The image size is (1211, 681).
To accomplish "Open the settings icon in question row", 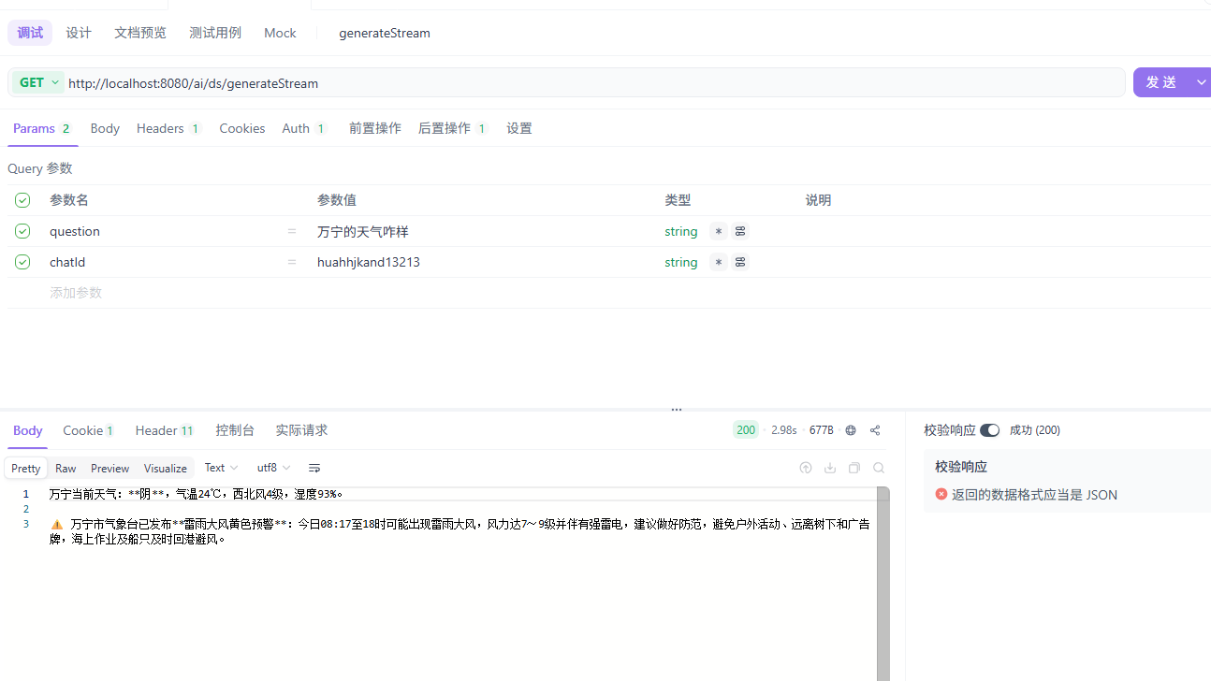I will 740,231.
